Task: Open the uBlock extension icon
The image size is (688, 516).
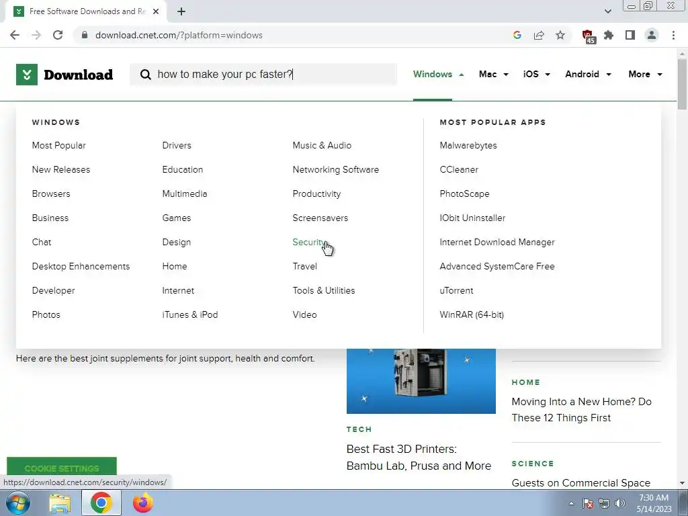Action: pyautogui.click(x=588, y=36)
